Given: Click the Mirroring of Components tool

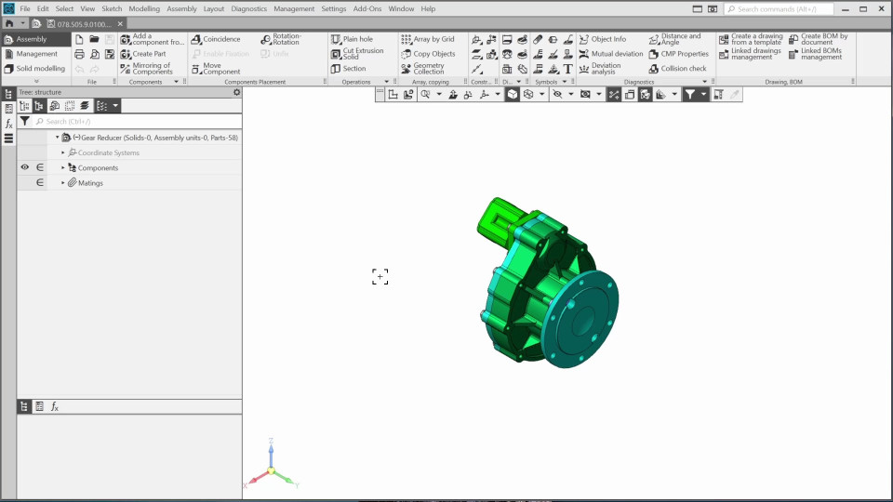Looking at the screenshot, I should point(146,69).
